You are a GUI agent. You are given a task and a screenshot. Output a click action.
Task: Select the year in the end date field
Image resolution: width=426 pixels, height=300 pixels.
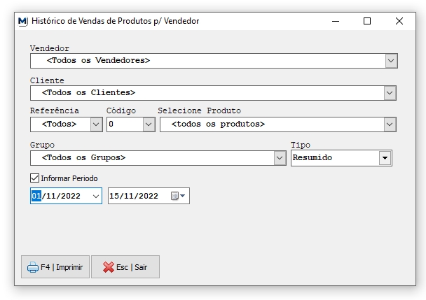(x=148, y=197)
